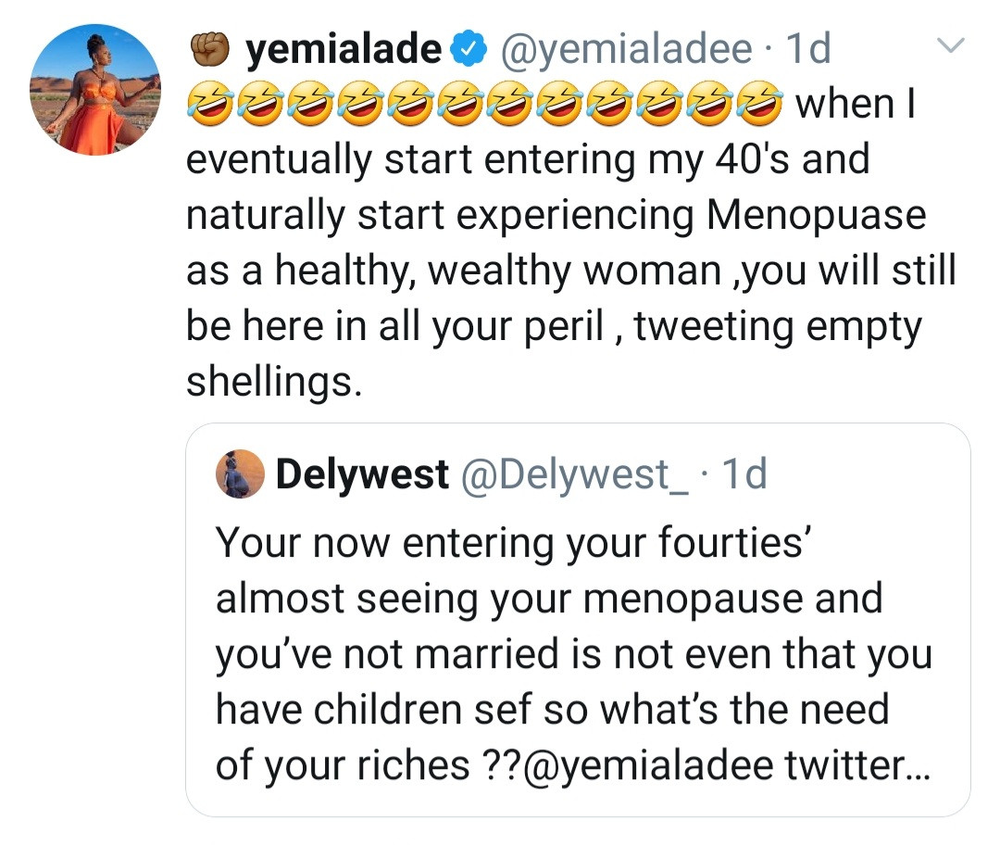This screenshot has width=1000, height=845.
Task: Click the blue verified badge icon
Action: (469, 49)
